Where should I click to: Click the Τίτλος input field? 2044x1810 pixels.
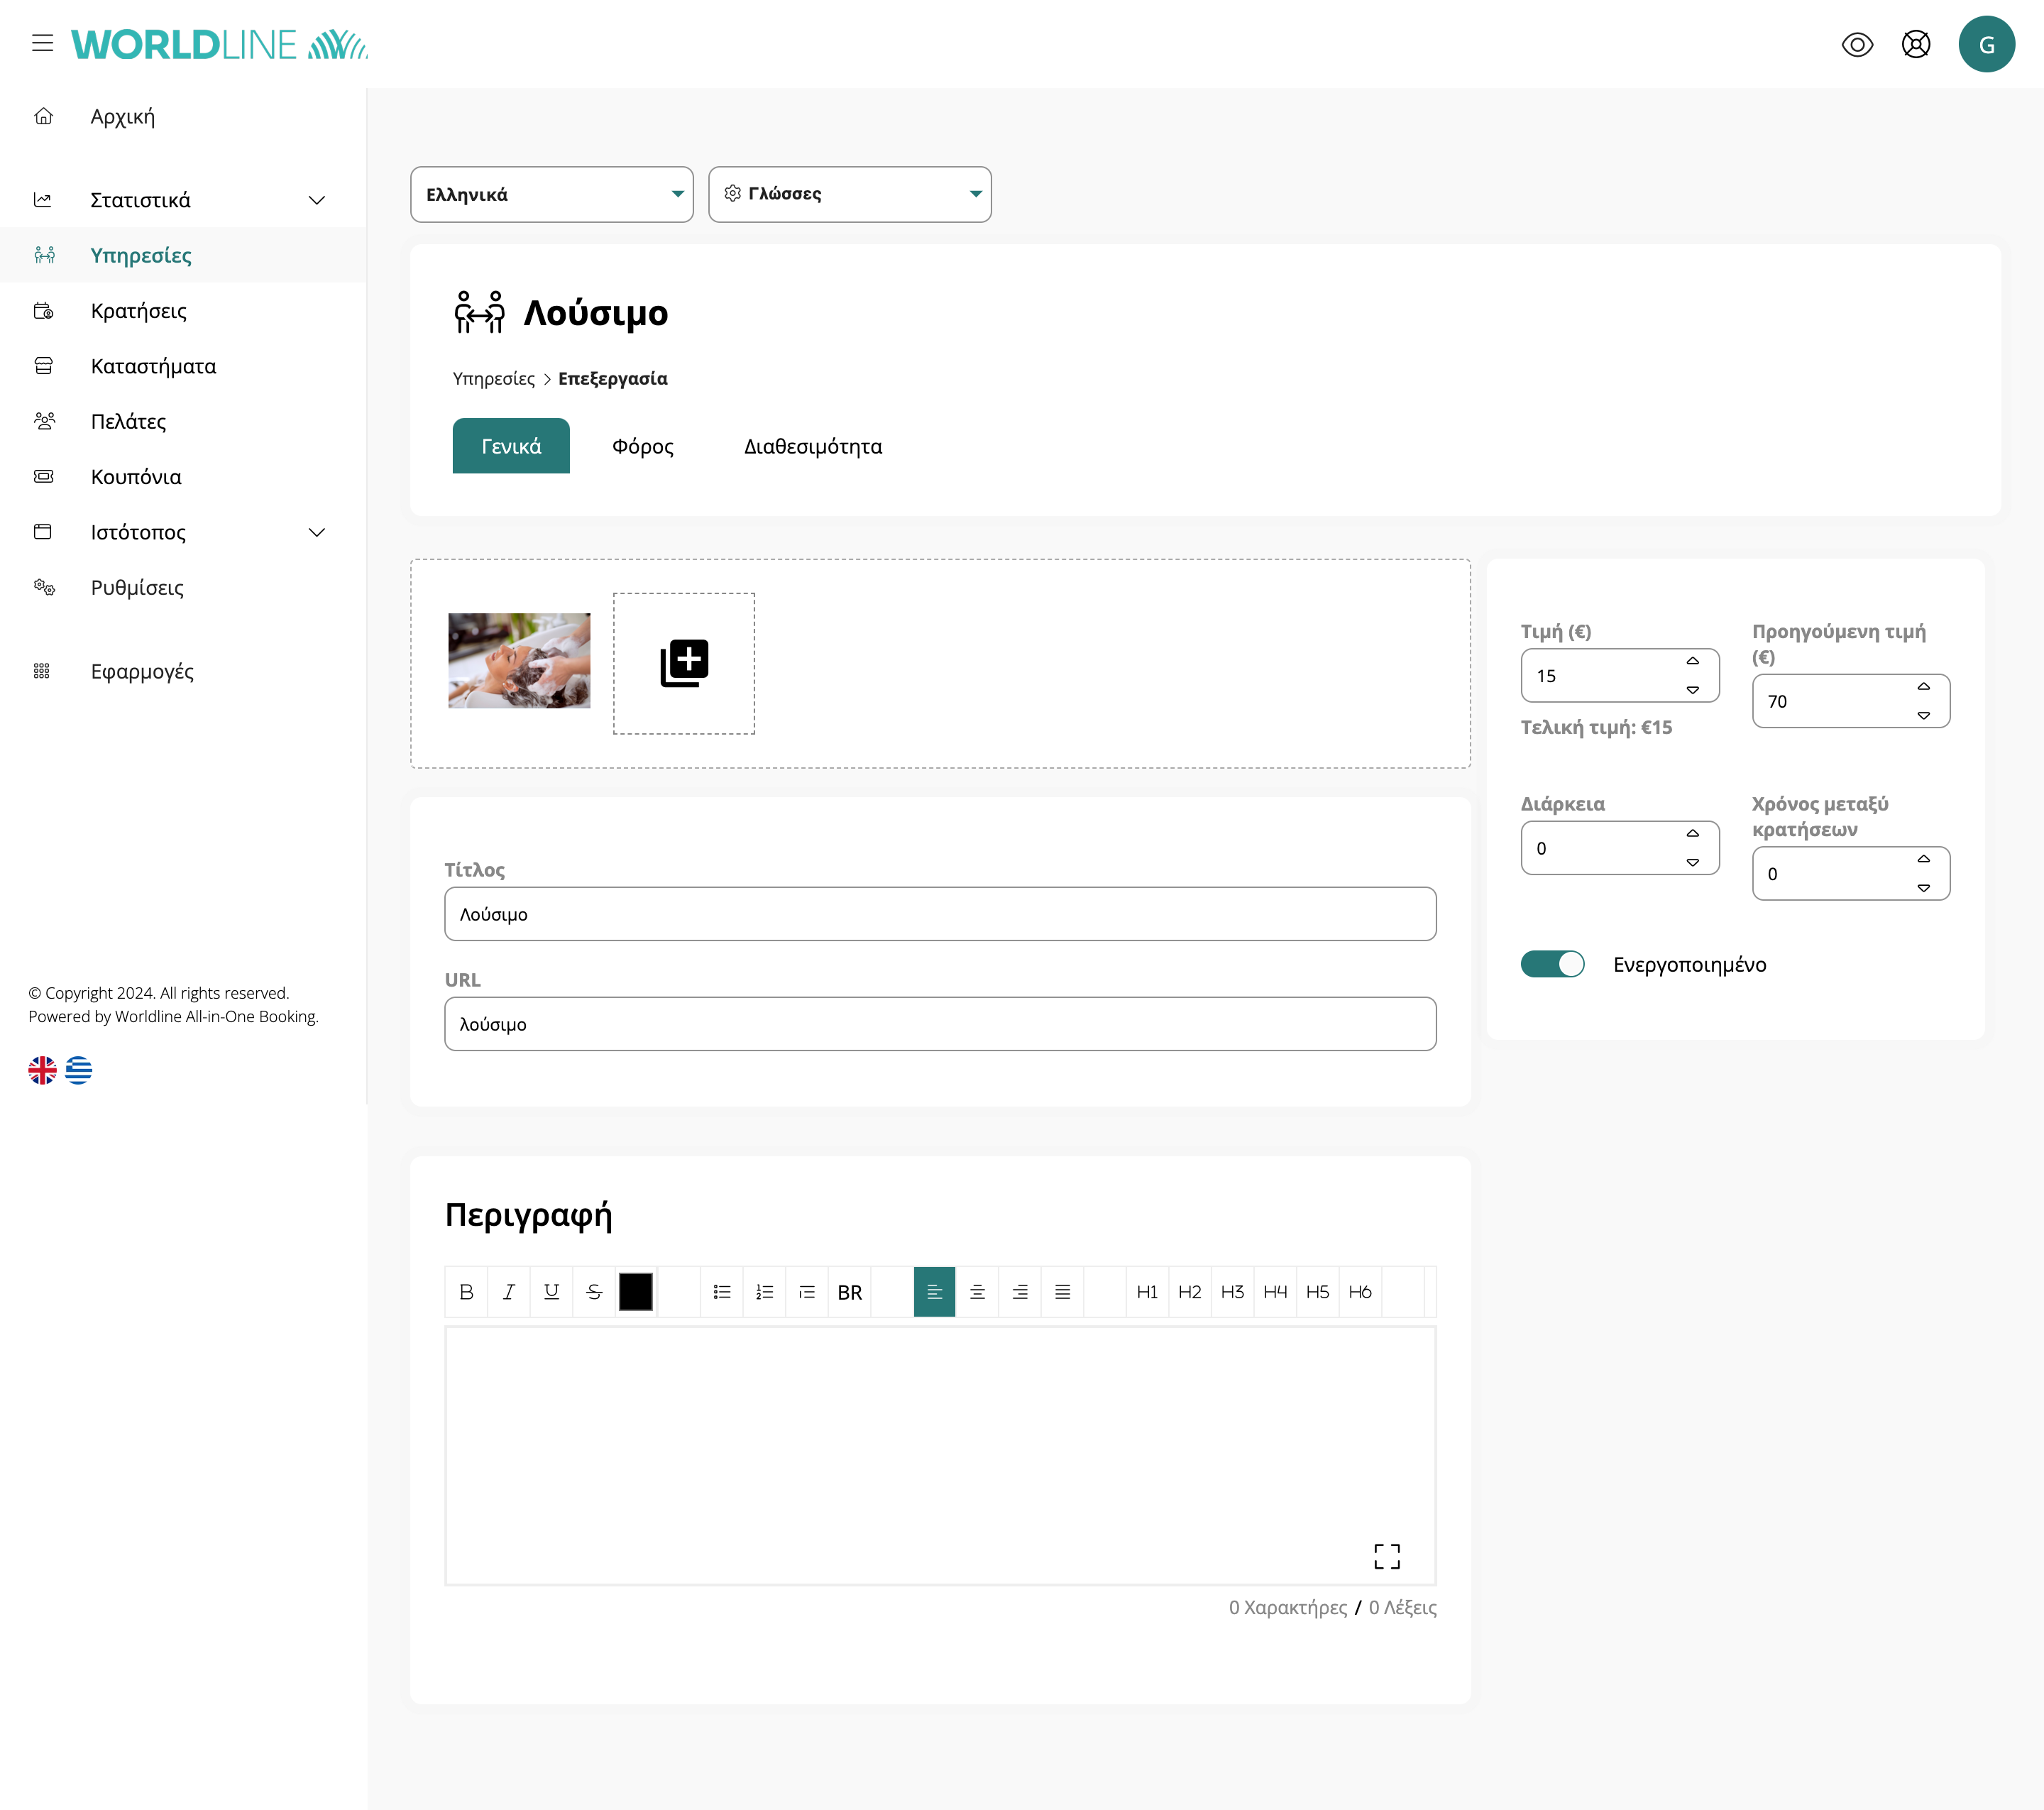(x=939, y=914)
